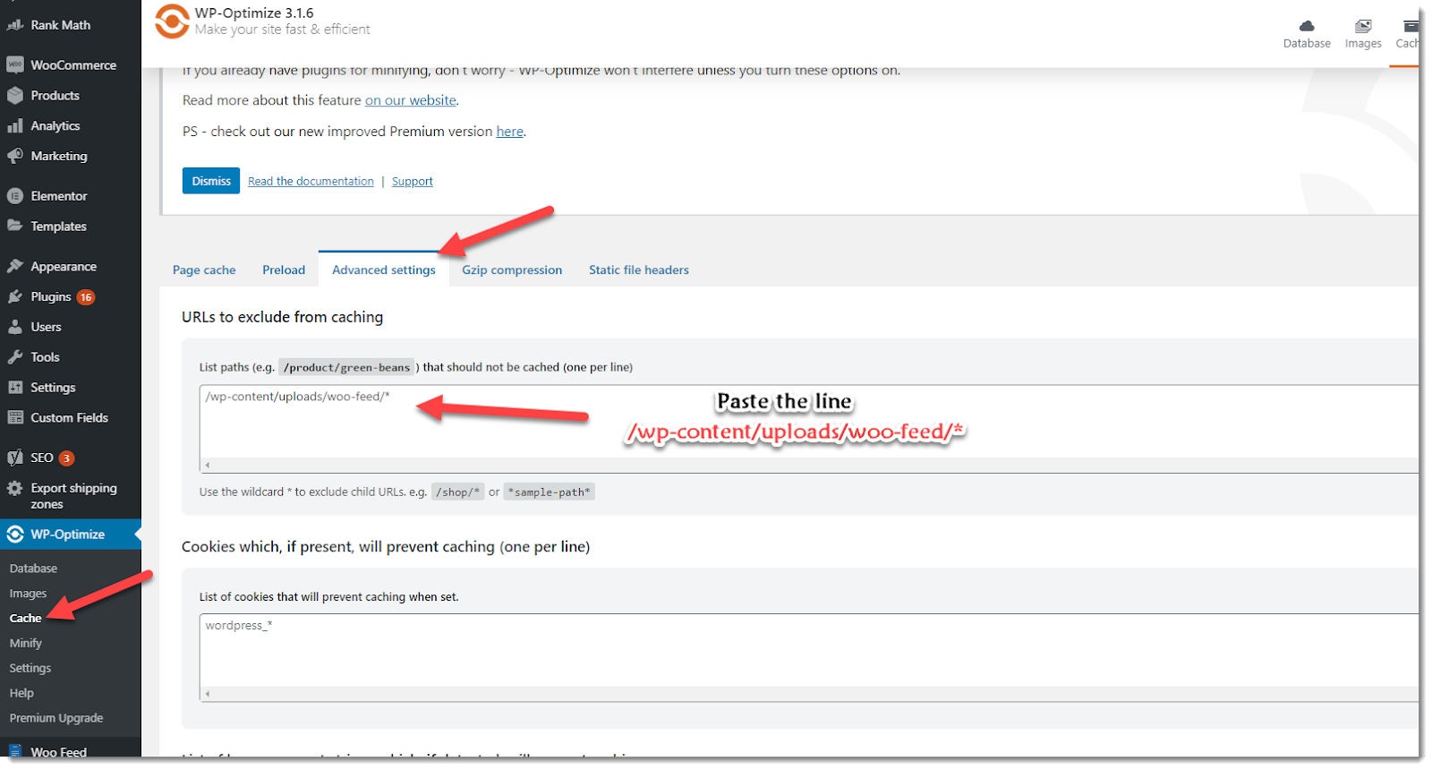Click the Woo Feed sidebar icon
Screen dimensions: 1432x770
pyautogui.click(x=15, y=752)
